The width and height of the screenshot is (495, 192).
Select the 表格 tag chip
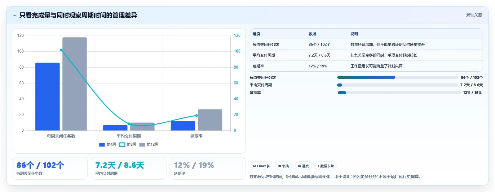pos(283,166)
